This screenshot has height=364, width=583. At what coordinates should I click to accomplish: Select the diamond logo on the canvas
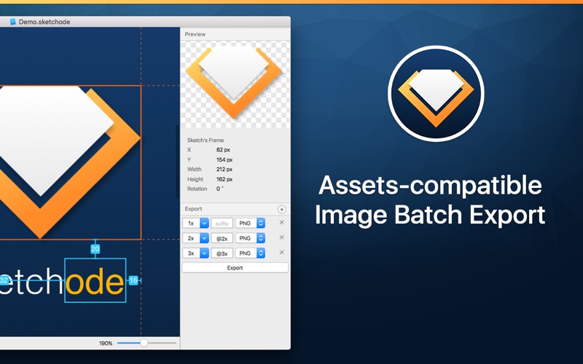point(70,162)
